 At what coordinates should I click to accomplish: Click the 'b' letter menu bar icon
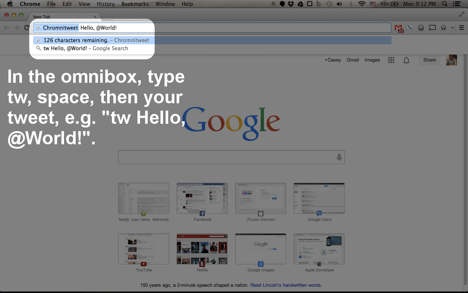[x=318, y=4]
